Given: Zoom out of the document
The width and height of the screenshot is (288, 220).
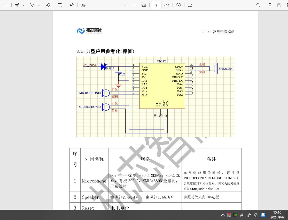Looking at the screenshot, I should coord(125,5).
